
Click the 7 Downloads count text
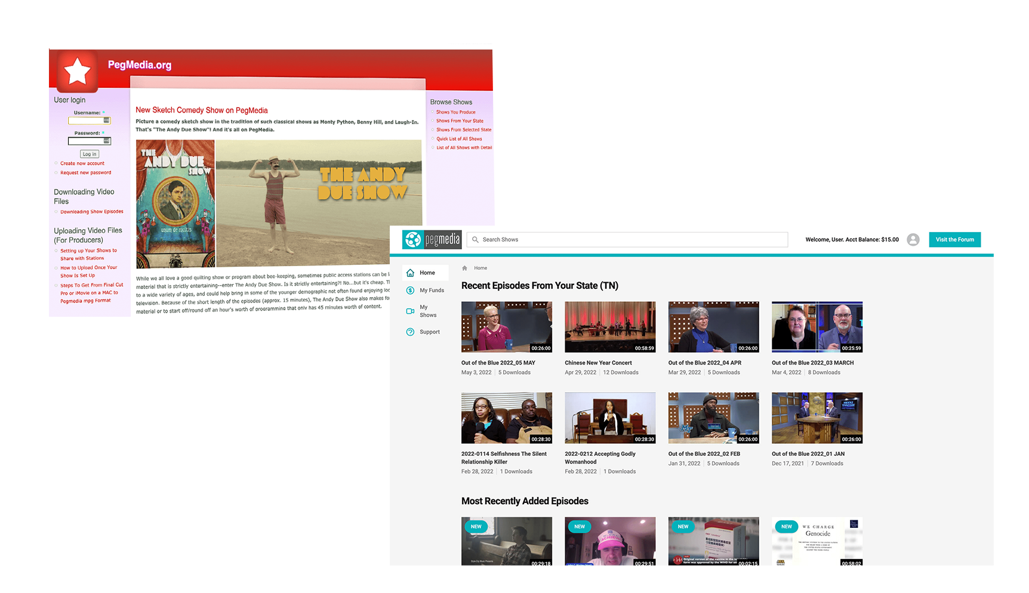[x=827, y=464]
